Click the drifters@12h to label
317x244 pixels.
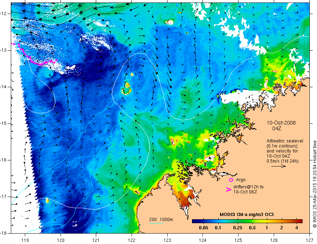point(249,187)
